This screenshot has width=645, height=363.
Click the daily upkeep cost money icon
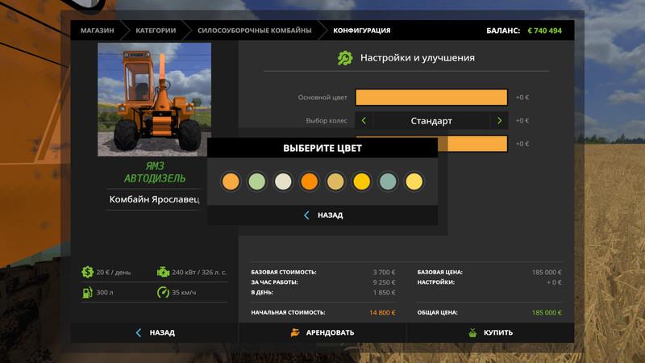pos(87,273)
